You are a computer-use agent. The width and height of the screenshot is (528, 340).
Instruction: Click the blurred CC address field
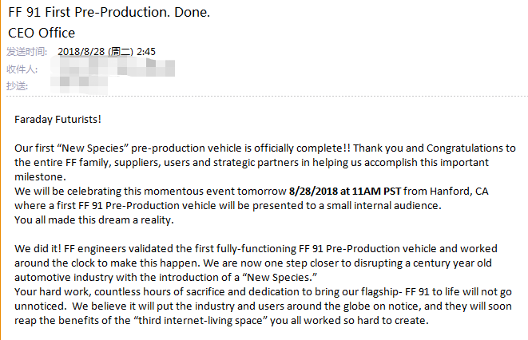click(x=79, y=85)
